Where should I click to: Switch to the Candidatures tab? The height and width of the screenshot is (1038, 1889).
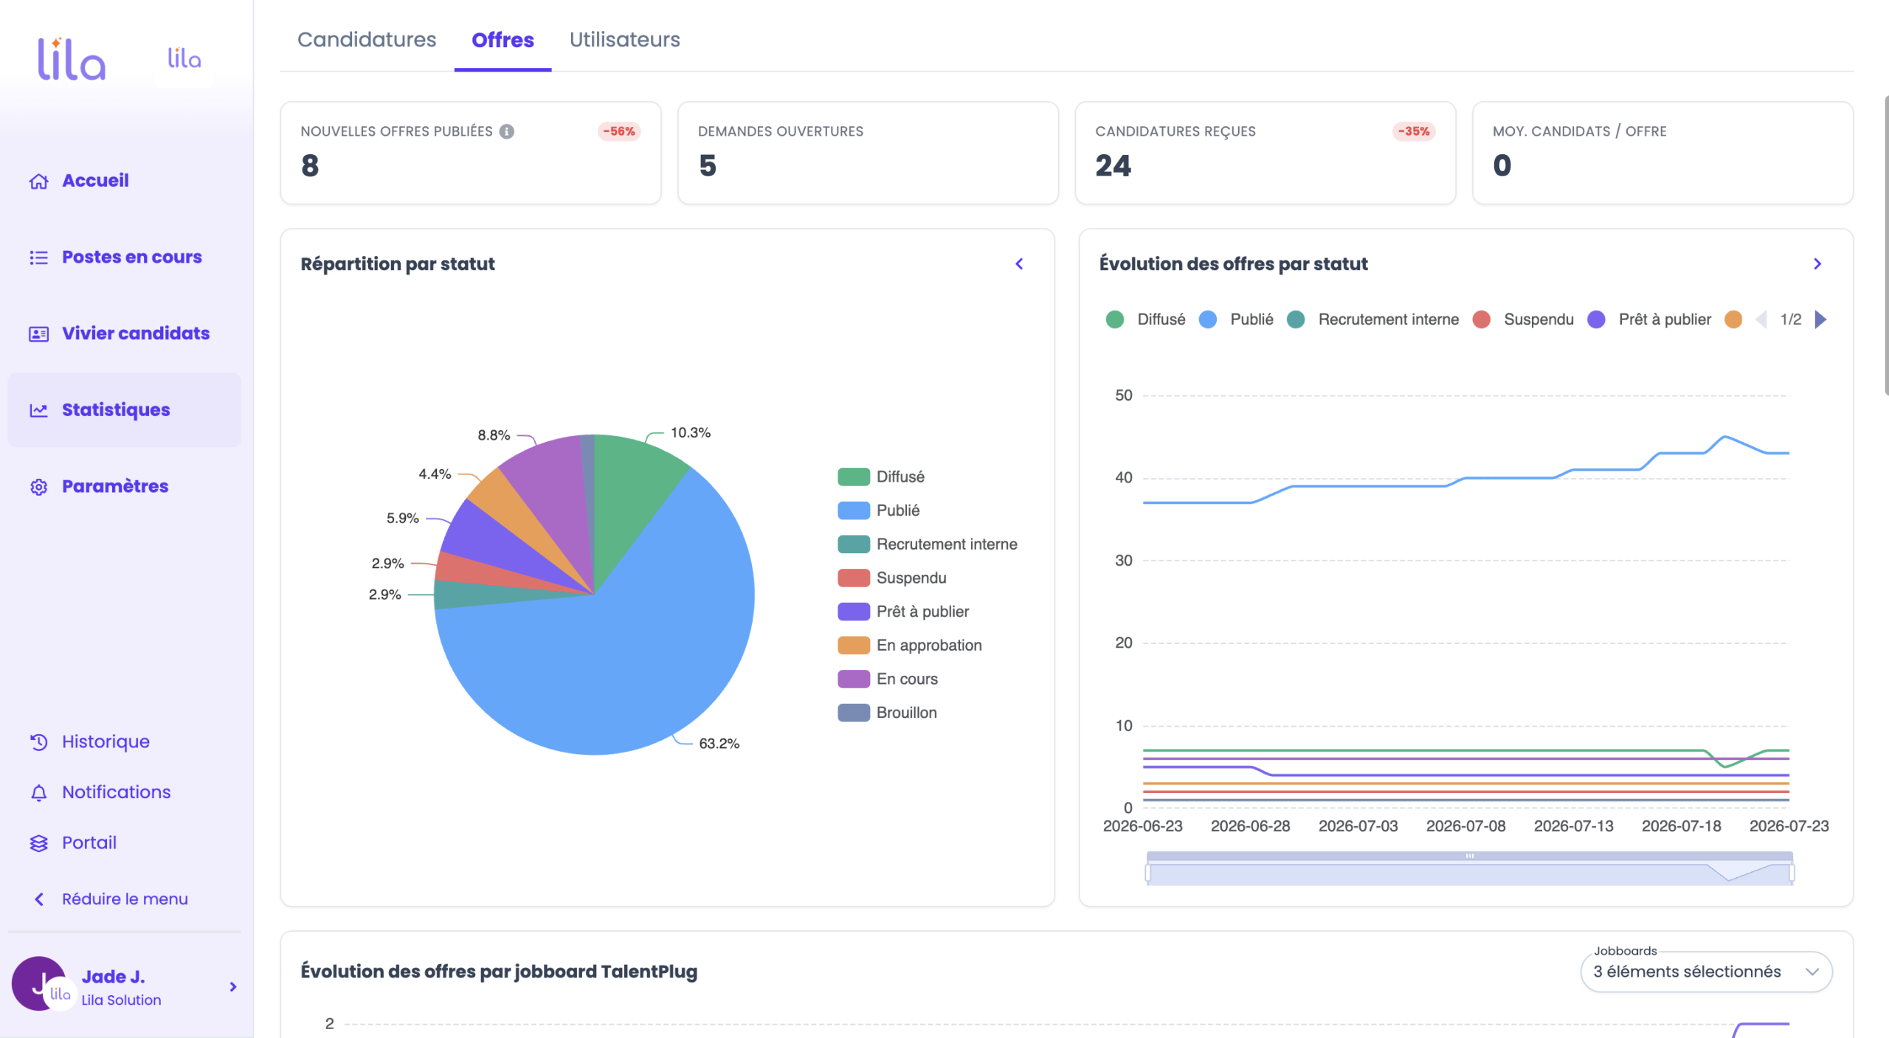coord(367,40)
